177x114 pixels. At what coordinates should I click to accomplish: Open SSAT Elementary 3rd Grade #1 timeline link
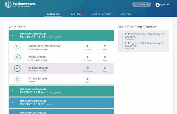point(145,45)
